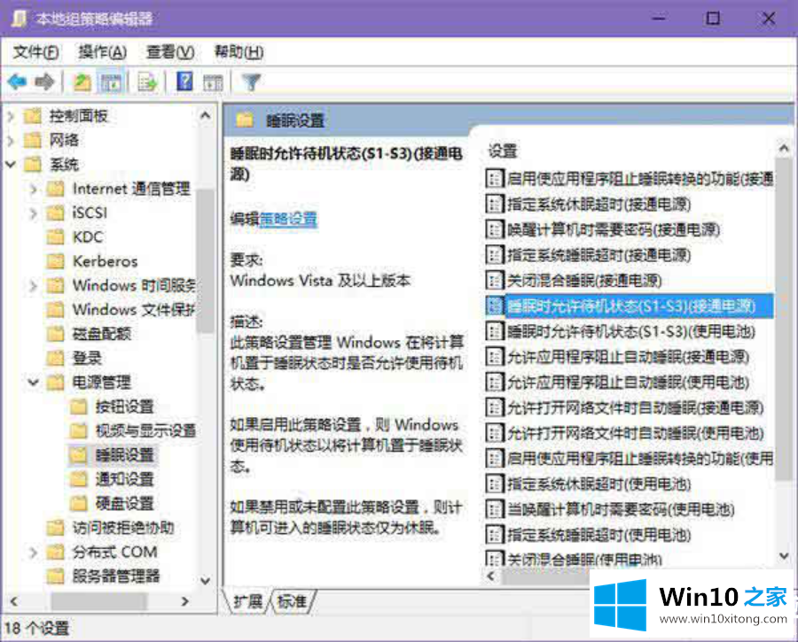798x642 pixels.
Task: Click tree pane vertical scrollbar down arrow
Action: [205, 580]
